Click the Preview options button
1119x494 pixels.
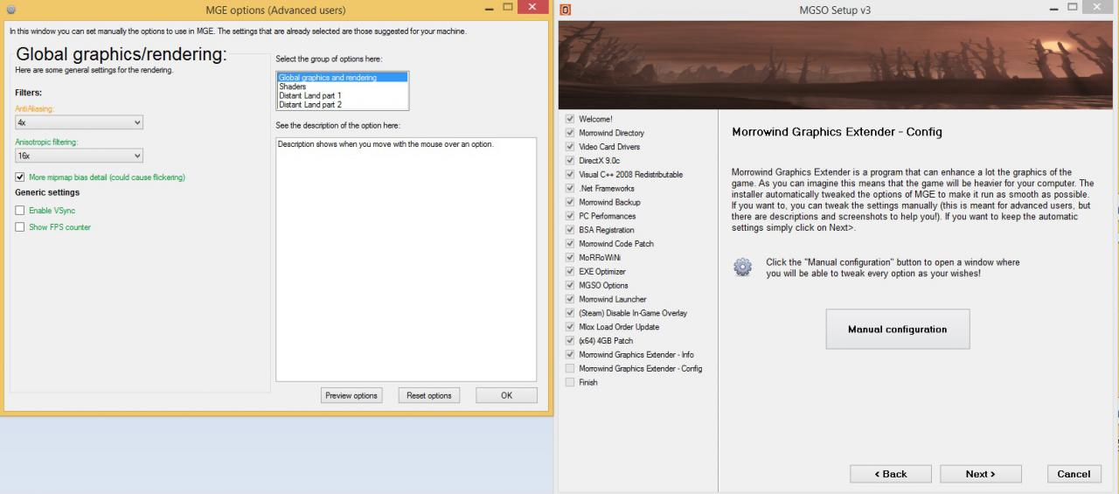click(x=351, y=395)
